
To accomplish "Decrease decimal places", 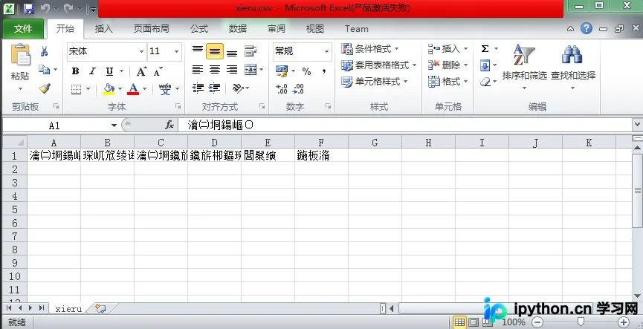I will [x=299, y=89].
